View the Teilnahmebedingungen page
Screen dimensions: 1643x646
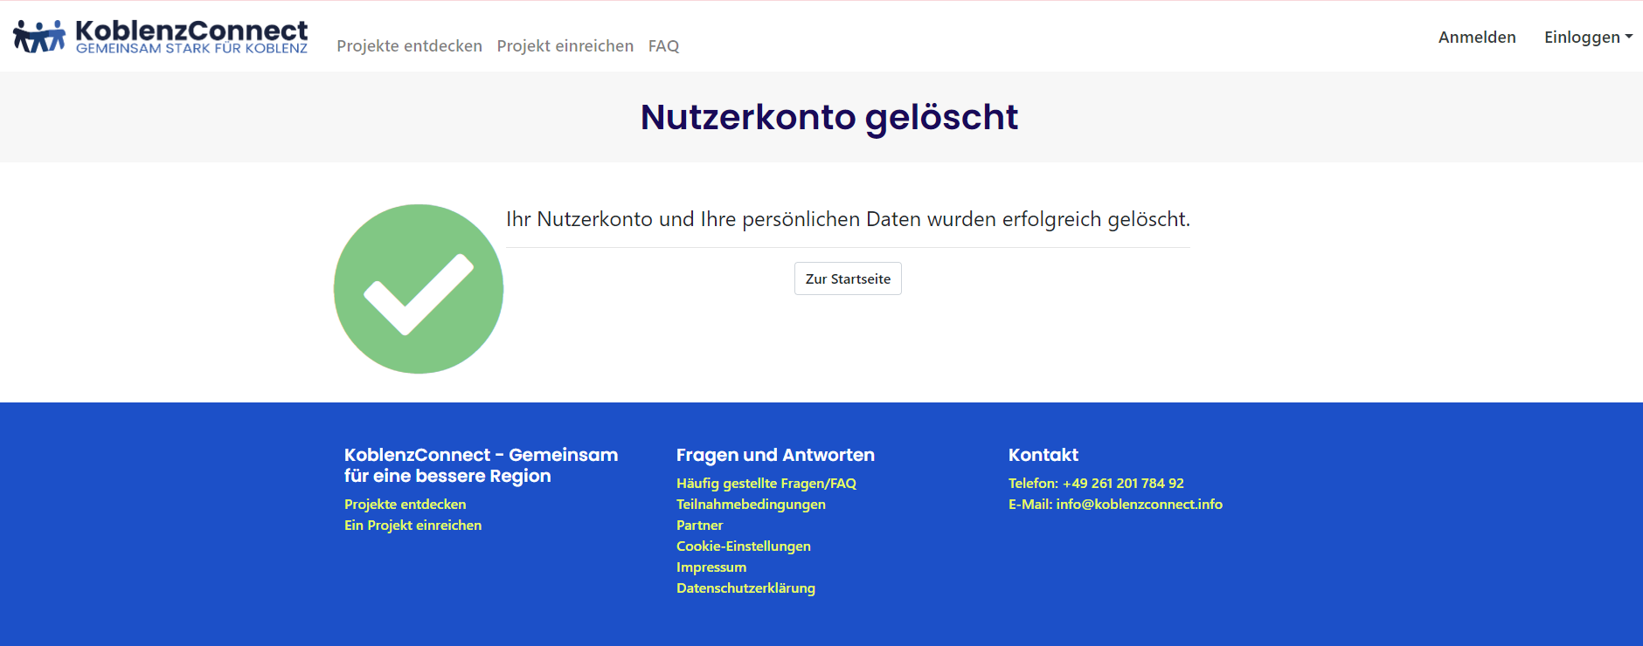click(x=751, y=505)
